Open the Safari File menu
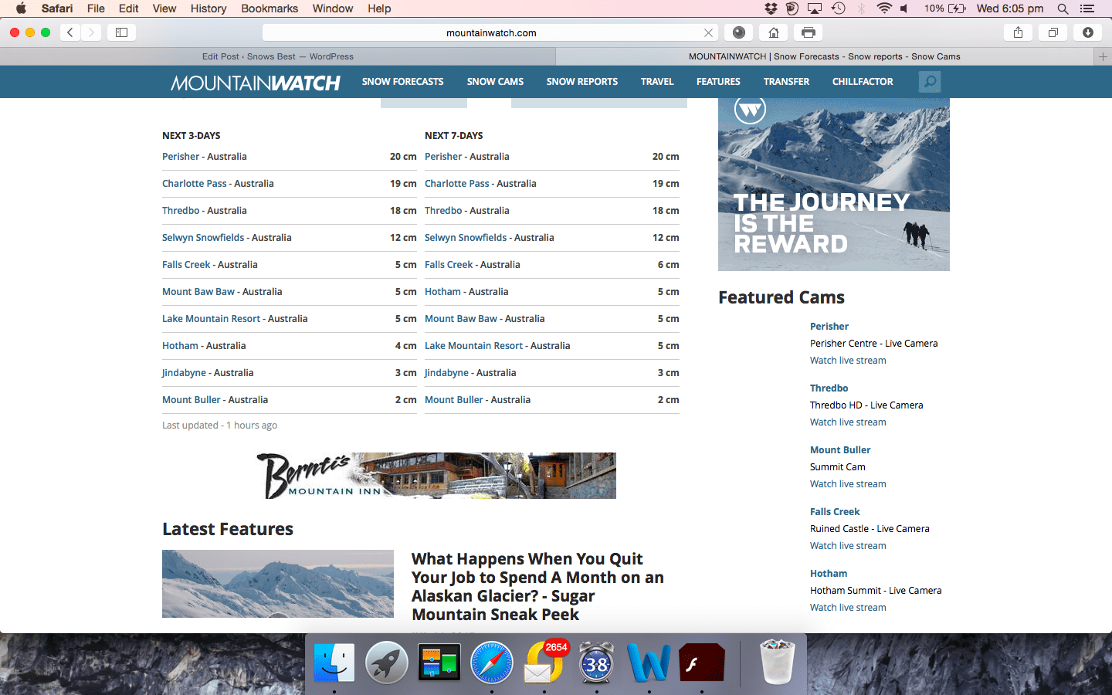This screenshot has height=695, width=1112. 96,8
